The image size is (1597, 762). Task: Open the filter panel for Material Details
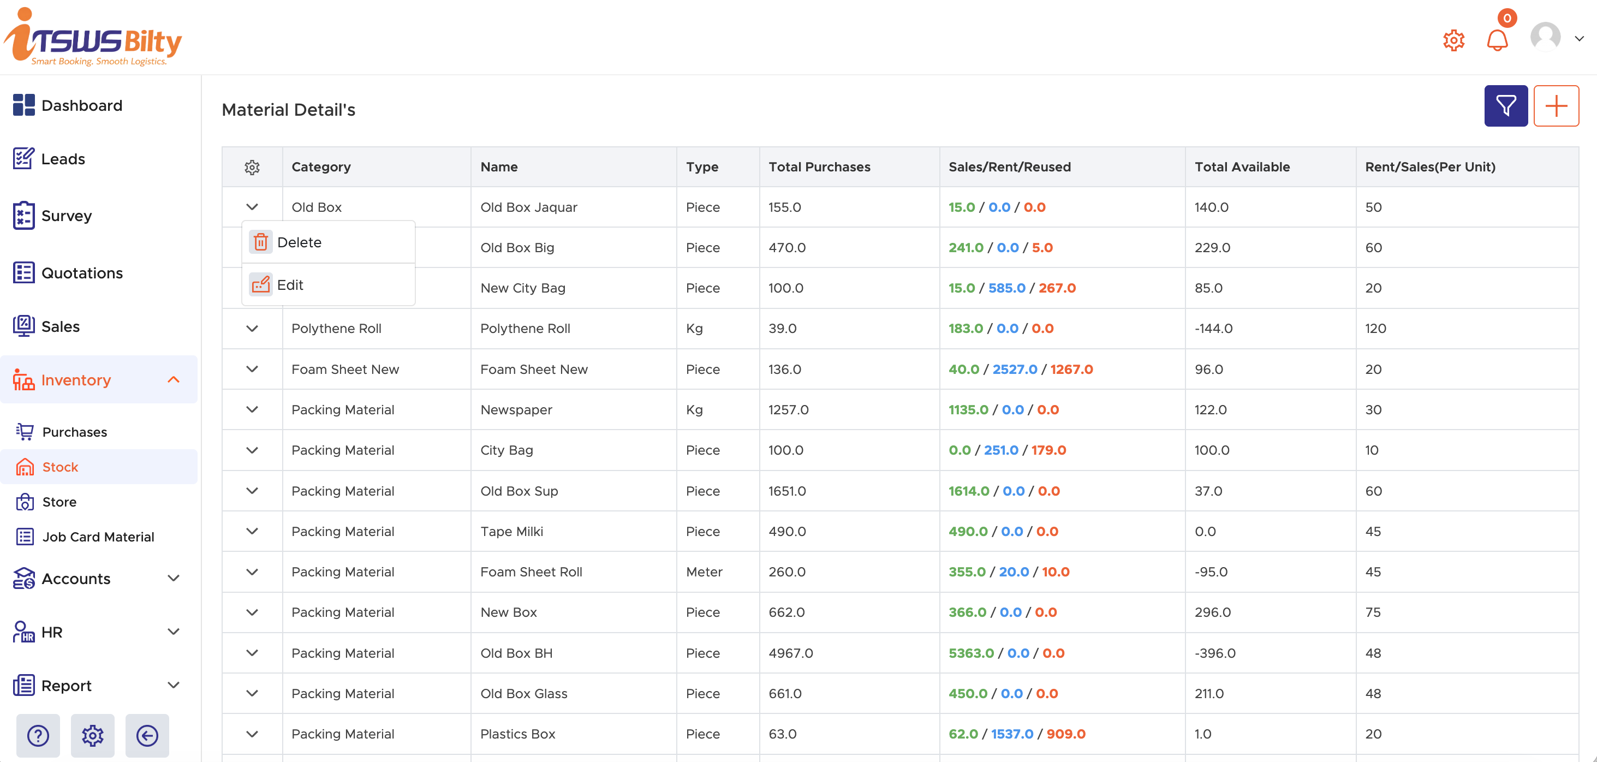click(1506, 105)
